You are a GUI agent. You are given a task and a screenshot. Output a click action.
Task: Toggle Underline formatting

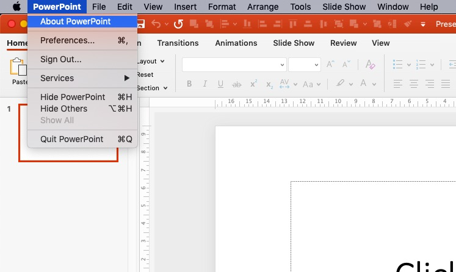click(220, 84)
